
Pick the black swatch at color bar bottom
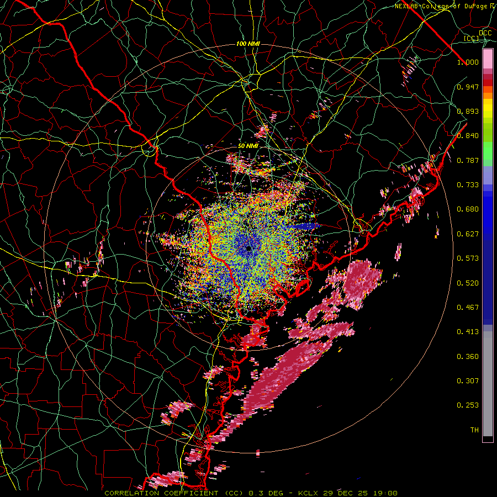(x=488, y=439)
